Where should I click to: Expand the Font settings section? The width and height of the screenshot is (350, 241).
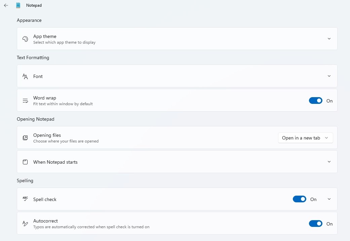pos(329,76)
